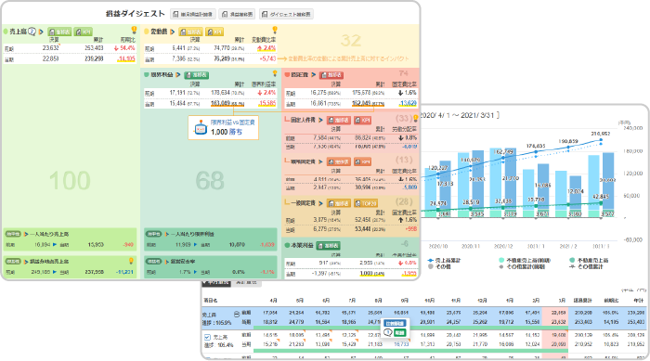Expand the 一人当たり売上高 arrow

[x=26, y=234]
